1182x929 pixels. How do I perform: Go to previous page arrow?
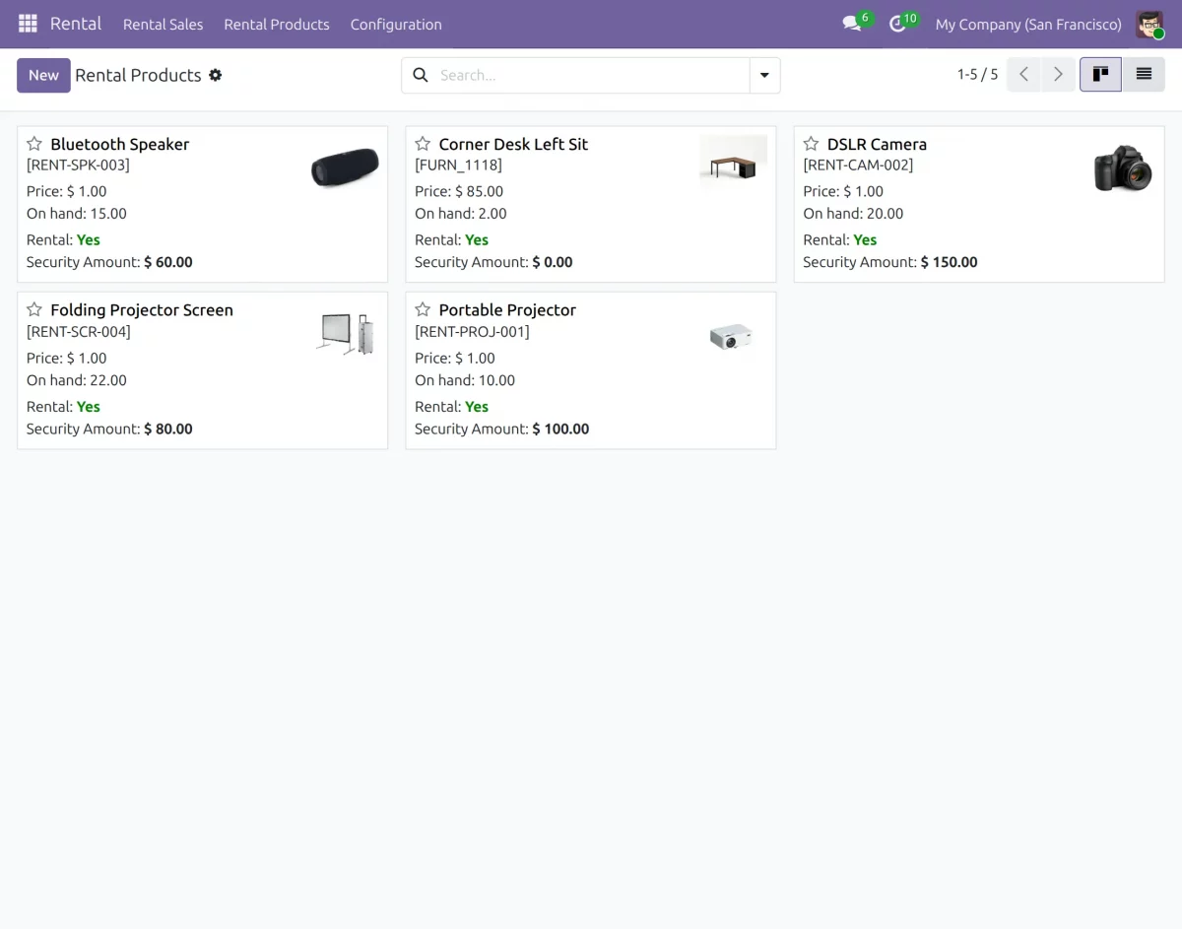point(1023,74)
